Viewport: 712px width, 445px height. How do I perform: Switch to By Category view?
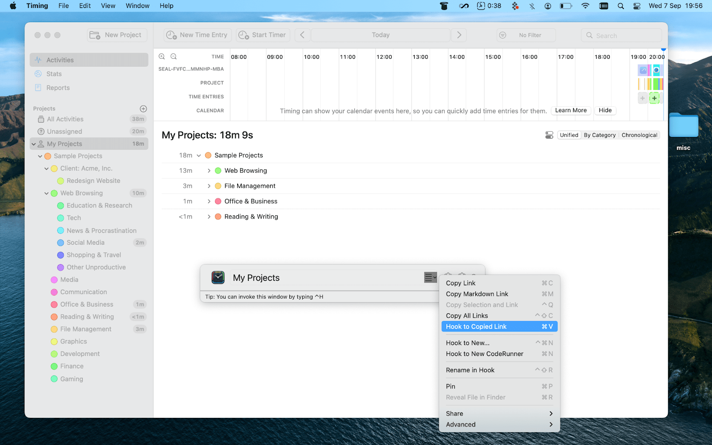pos(600,135)
